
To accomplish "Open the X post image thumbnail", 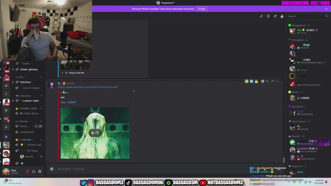I will coord(75,65).
